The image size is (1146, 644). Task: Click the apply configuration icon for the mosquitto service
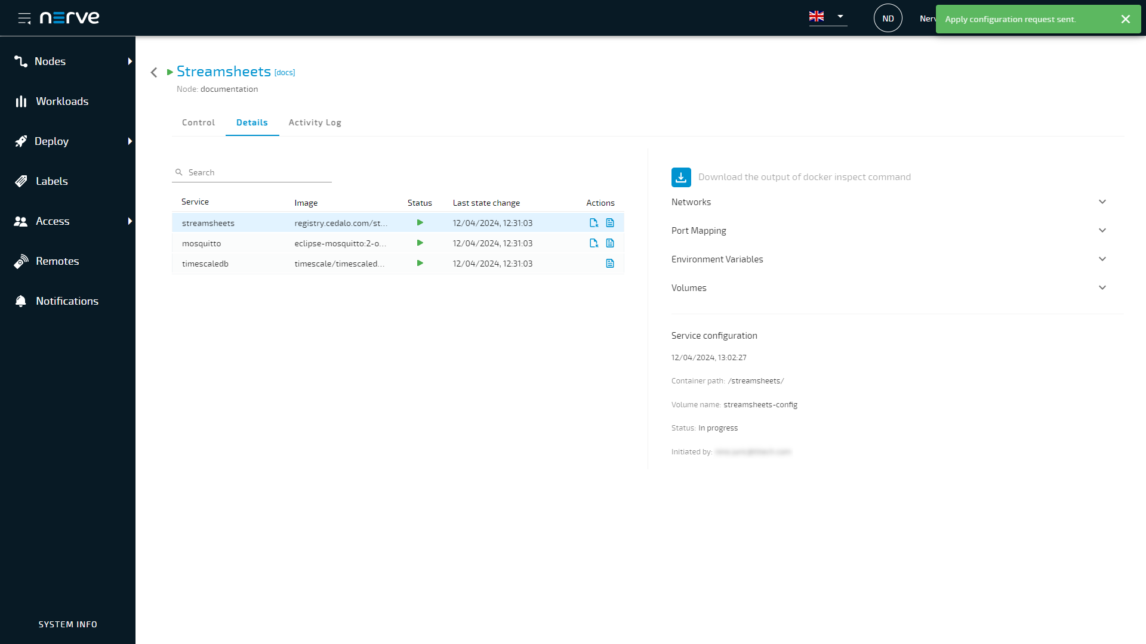coord(593,243)
